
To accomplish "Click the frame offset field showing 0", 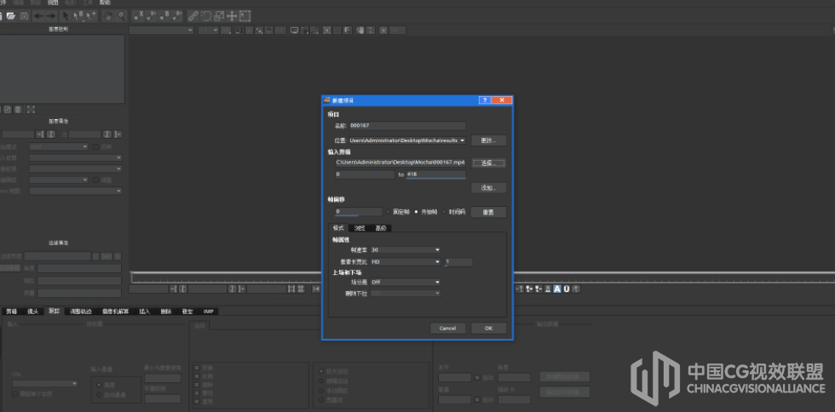I will pos(358,211).
